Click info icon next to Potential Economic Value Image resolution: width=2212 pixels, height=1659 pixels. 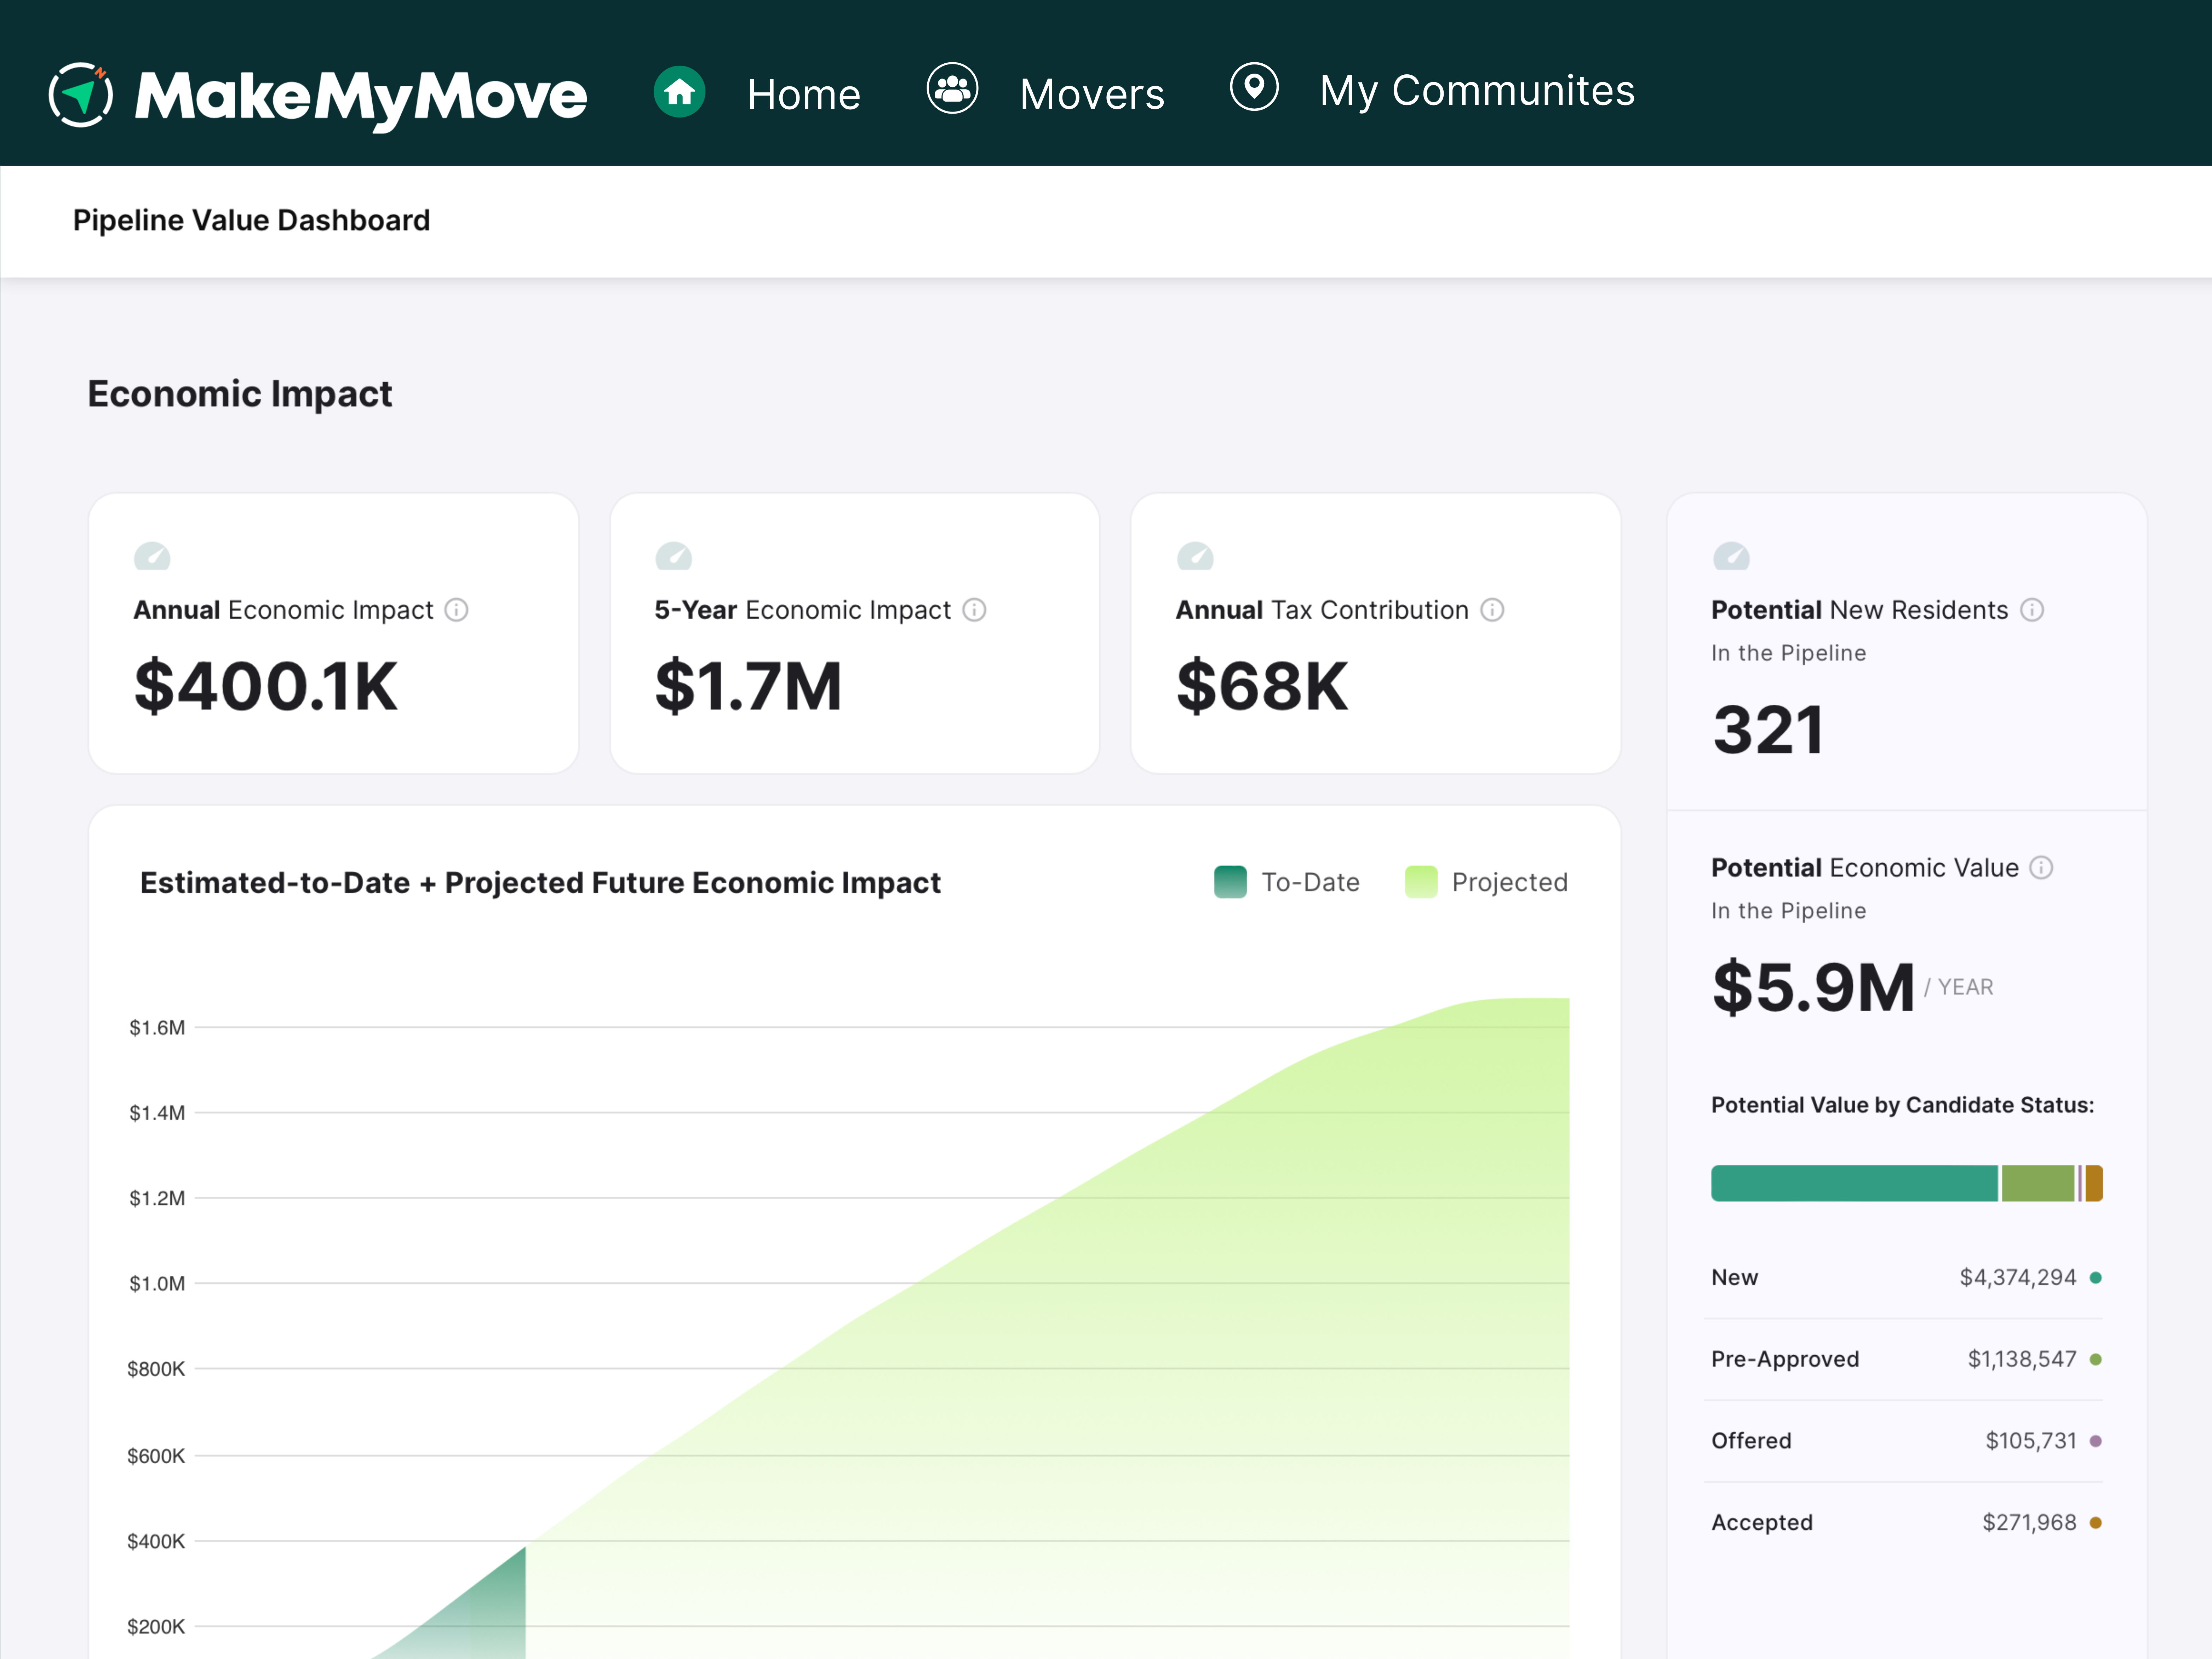coord(2041,868)
